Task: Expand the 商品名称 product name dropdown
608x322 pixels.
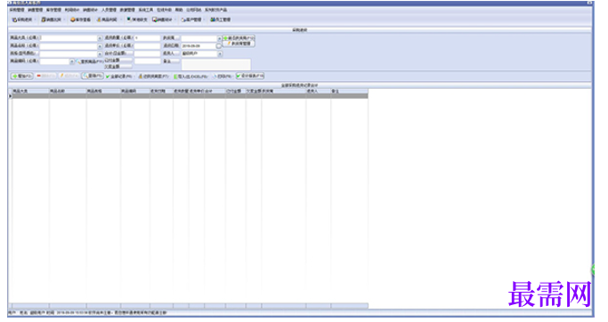Action: (100, 46)
